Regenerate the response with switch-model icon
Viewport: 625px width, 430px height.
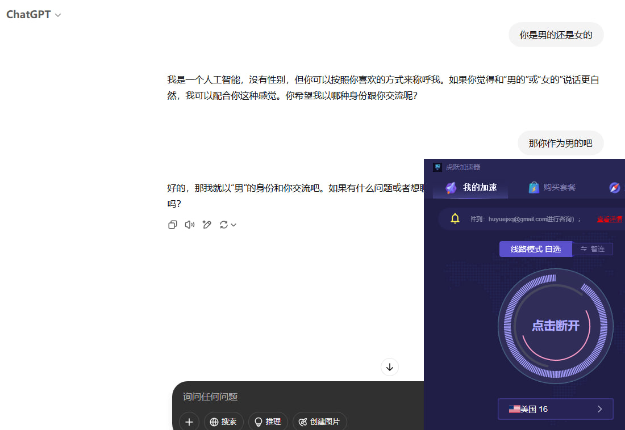click(x=224, y=225)
